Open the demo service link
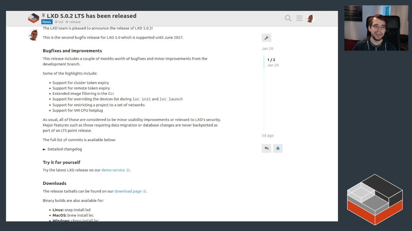Viewport: 412px width, 231px height. 113,170
